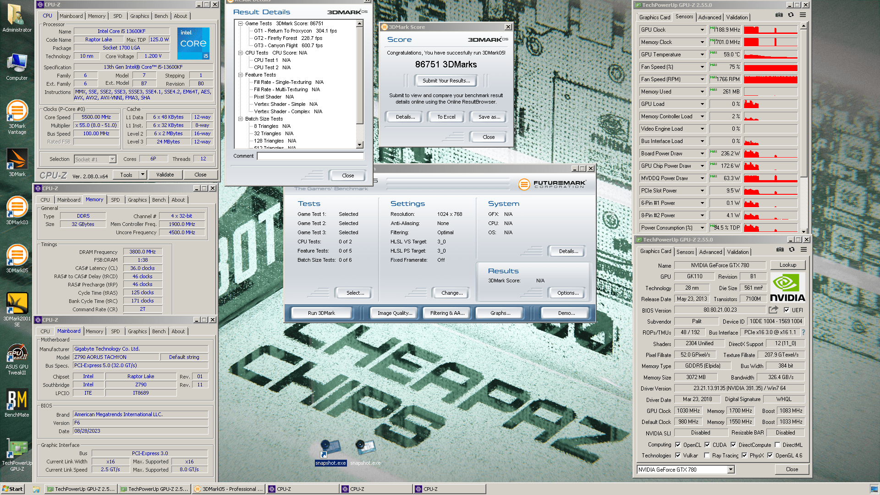Open the Administrator folder desktop icon
Viewport: 880px width, 495px height.
[17, 18]
